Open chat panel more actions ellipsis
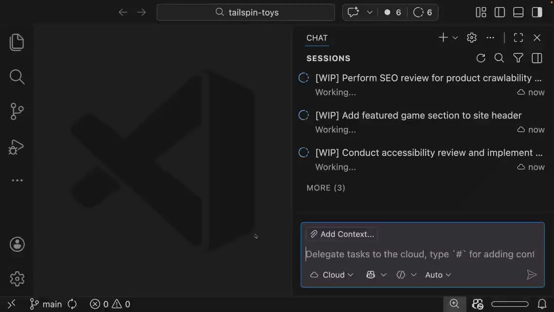Screen dimensions: 554x312 pos(490,38)
